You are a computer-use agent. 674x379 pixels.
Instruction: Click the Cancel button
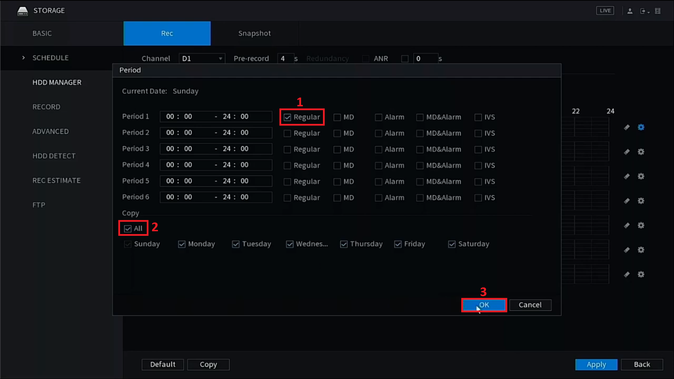(x=530, y=305)
